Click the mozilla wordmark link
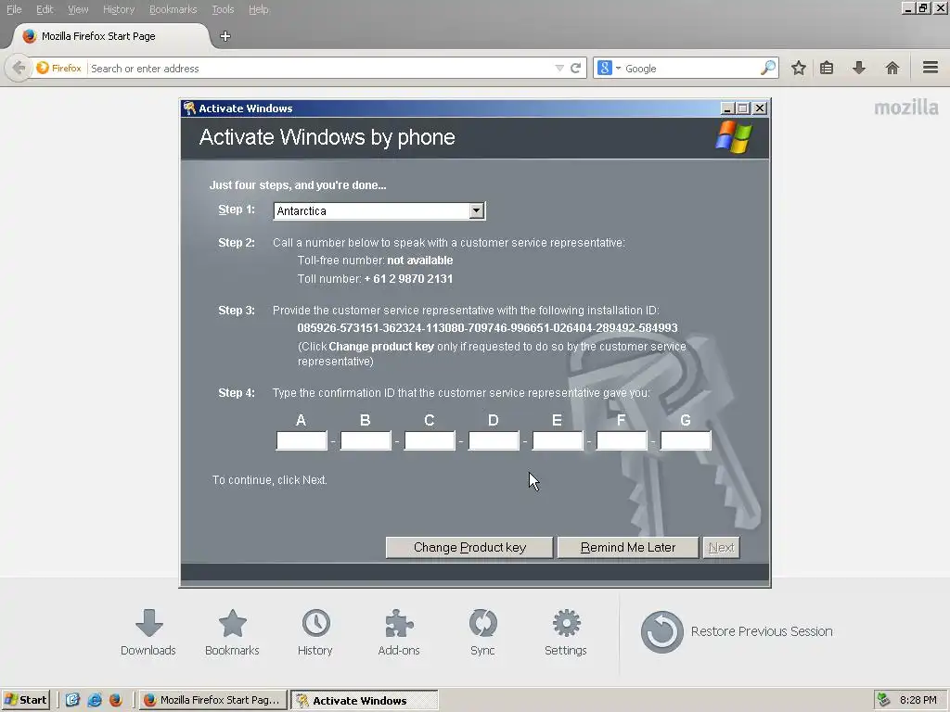Viewport: 950px width, 712px height. [905, 108]
